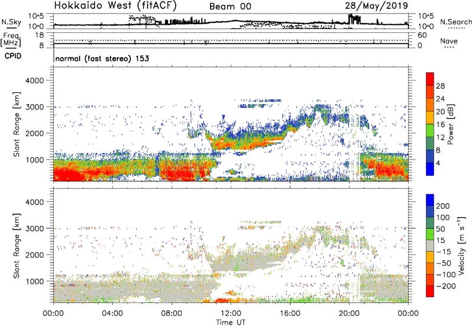Viewport: 472px width, 326px height.
Task: Click the -100 value on velocity colorbar
Action: (445, 275)
